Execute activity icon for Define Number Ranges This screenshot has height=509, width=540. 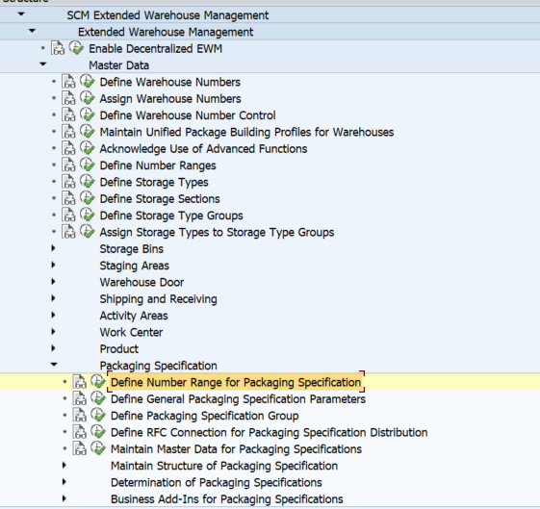[88, 165]
